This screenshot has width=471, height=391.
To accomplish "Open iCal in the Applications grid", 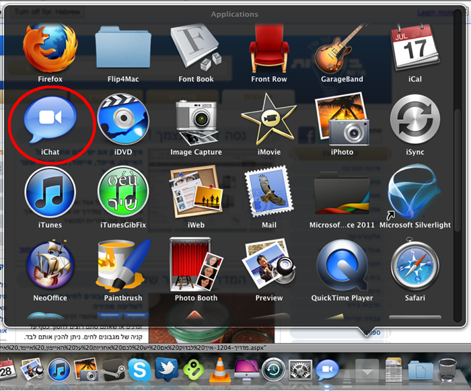I will [415, 48].
